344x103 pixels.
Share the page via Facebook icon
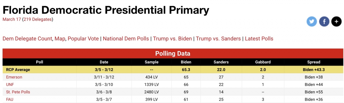pos(324,21)
